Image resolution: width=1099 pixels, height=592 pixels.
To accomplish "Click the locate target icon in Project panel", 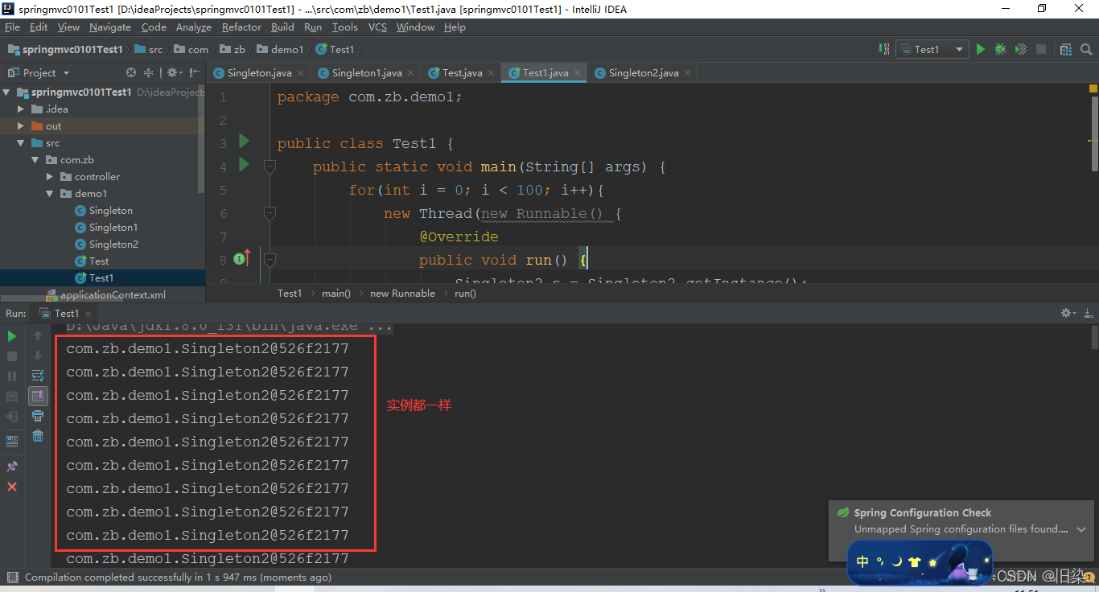I will point(131,72).
